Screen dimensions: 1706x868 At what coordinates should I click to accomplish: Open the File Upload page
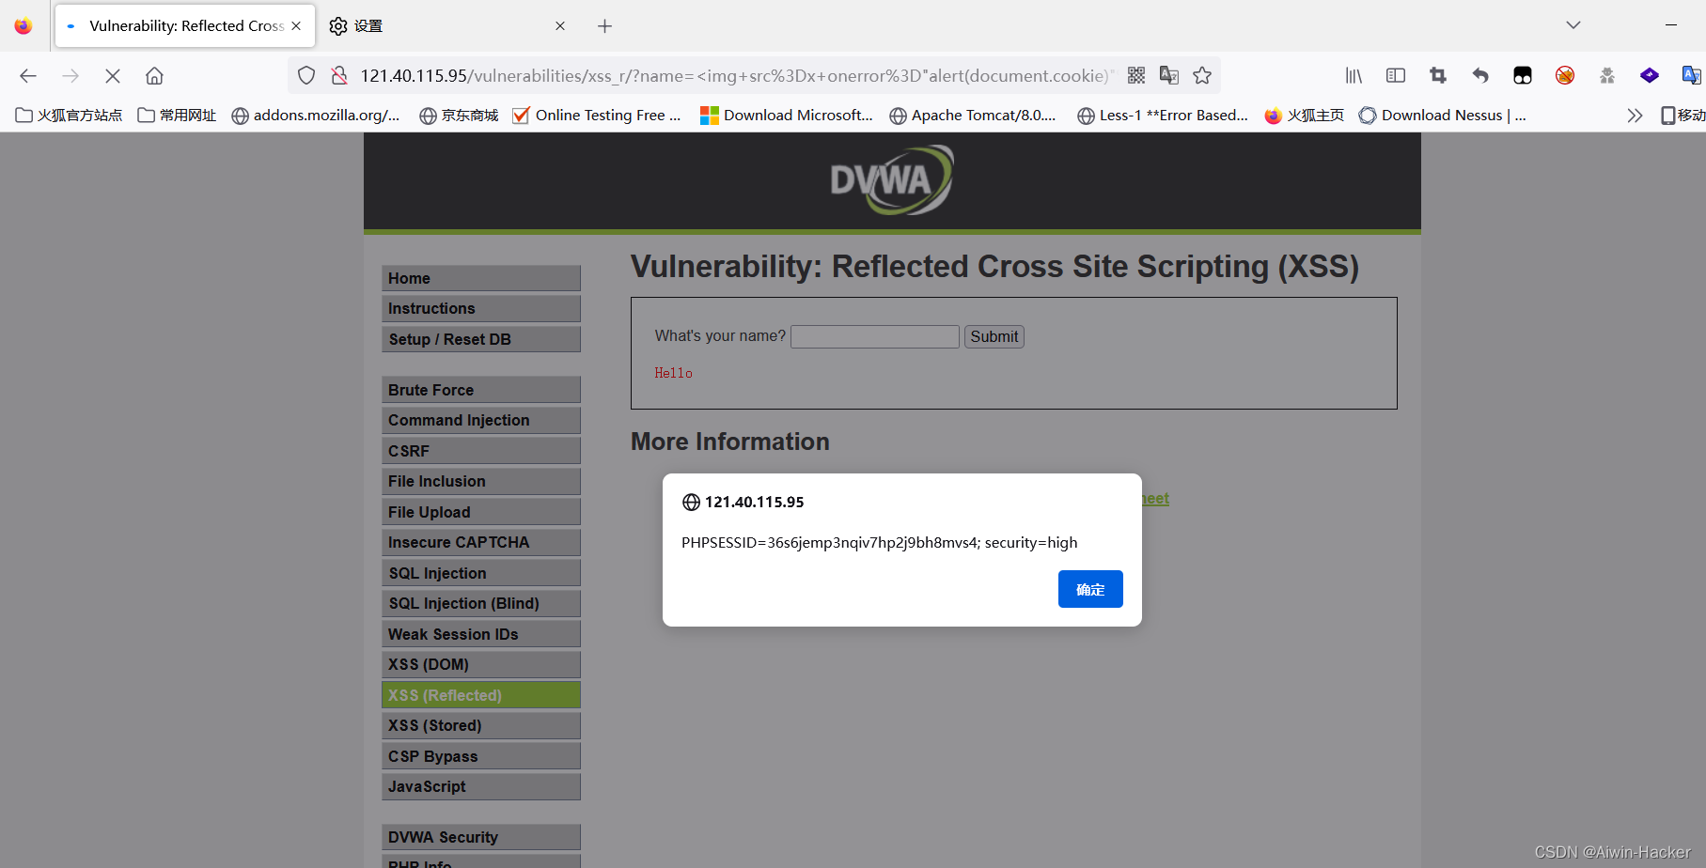[x=481, y=512]
